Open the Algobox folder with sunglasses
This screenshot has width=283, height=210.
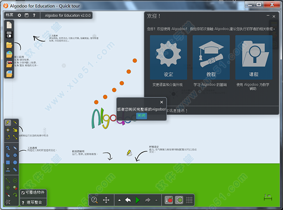coord(9,64)
